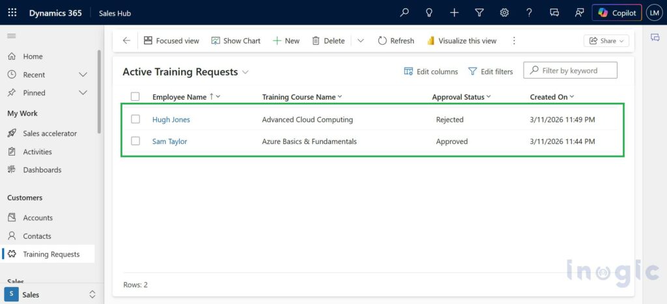Screen dimensions: 667x304
Task: Open Approval Status column menu
Action: (462, 97)
